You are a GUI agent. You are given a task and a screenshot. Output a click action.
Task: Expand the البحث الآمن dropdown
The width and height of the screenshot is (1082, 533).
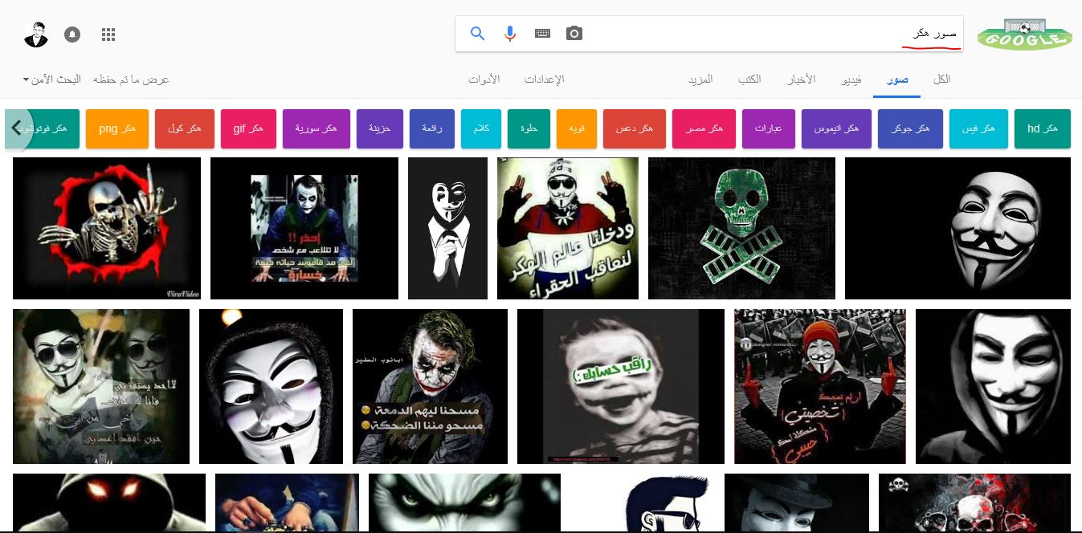52,79
